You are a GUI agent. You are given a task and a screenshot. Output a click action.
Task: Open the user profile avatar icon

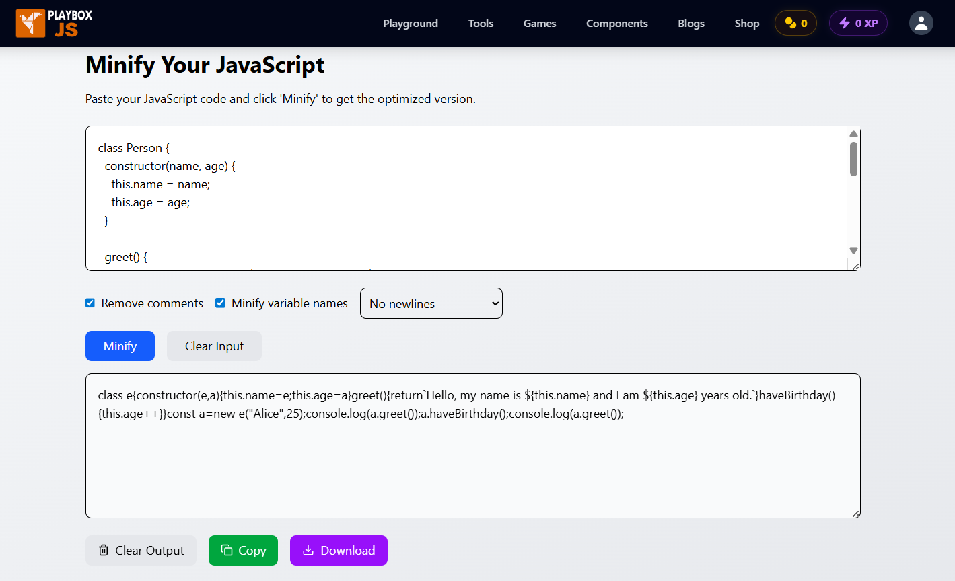[921, 22]
